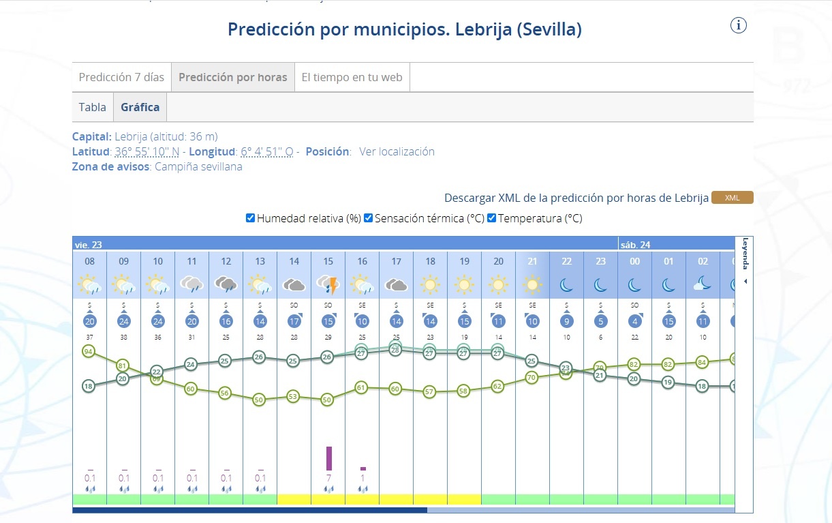This screenshot has height=523, width=832.
Task: Click the thunderstorm icon at hour 15
Action: tap(328, 284)
